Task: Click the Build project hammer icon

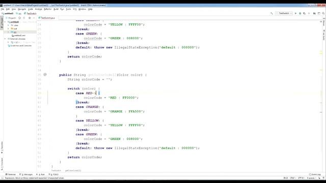Action: click(x=271, y=13)
